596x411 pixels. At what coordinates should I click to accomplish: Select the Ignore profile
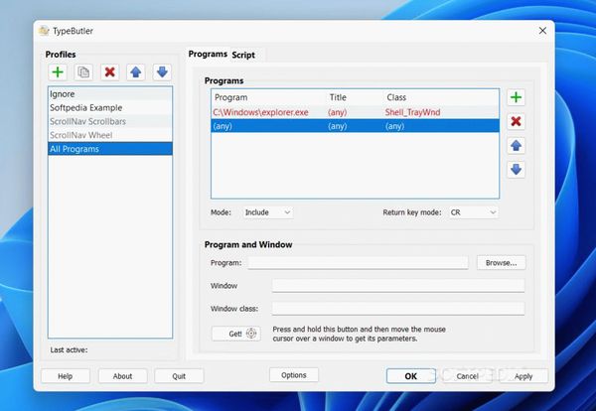coord(110,94)
